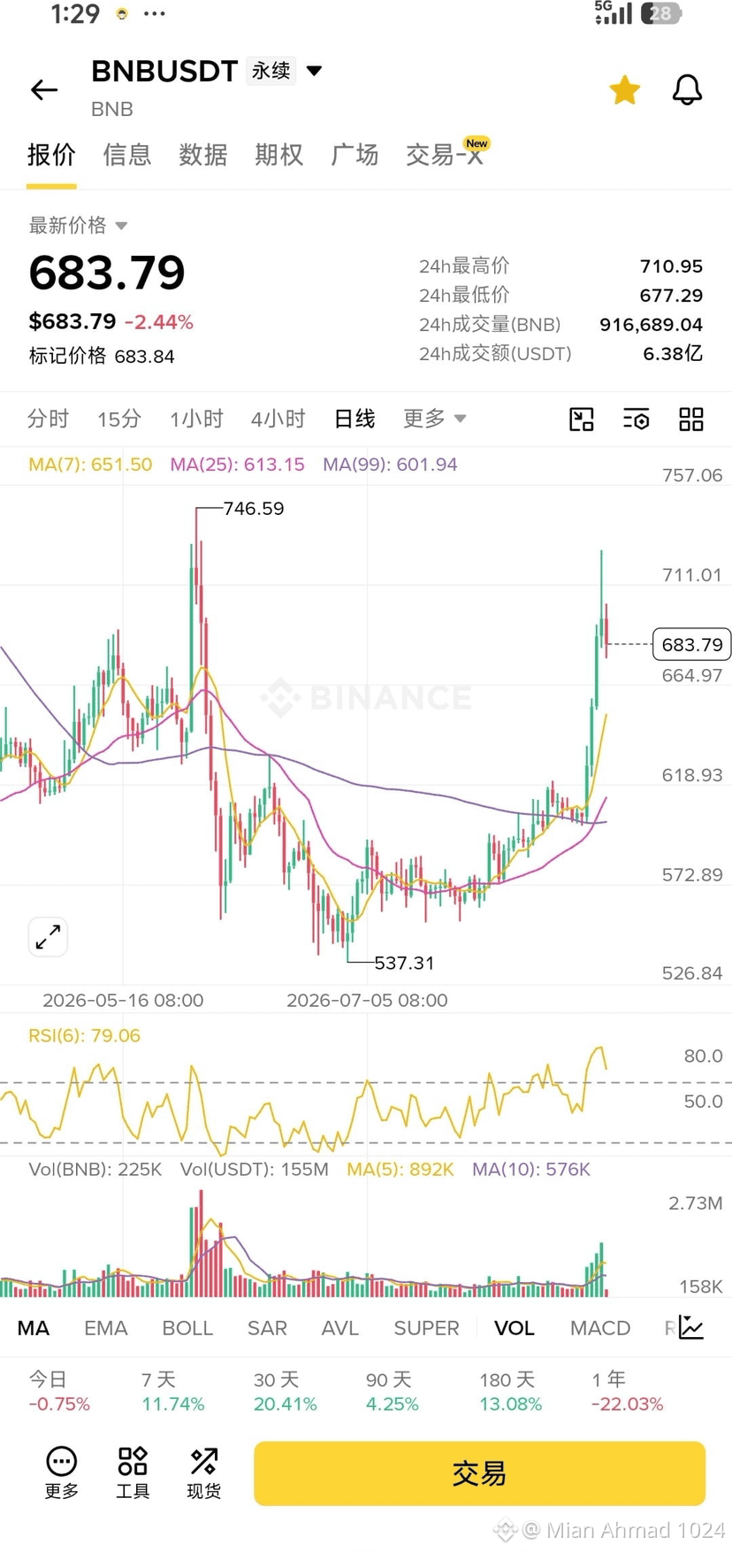Screen dimensions: 732x1552
Task: Tap the battery indicator in status bar
Action: (x=661, y=13)
